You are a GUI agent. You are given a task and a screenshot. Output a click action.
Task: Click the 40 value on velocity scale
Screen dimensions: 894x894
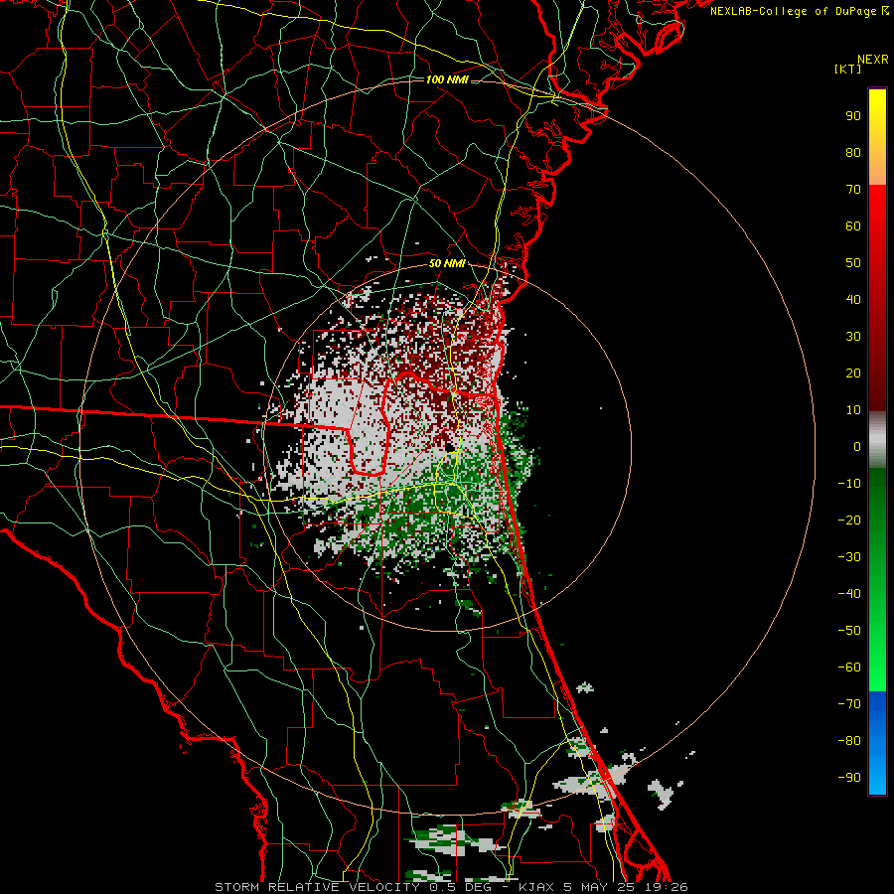[853, 299]
